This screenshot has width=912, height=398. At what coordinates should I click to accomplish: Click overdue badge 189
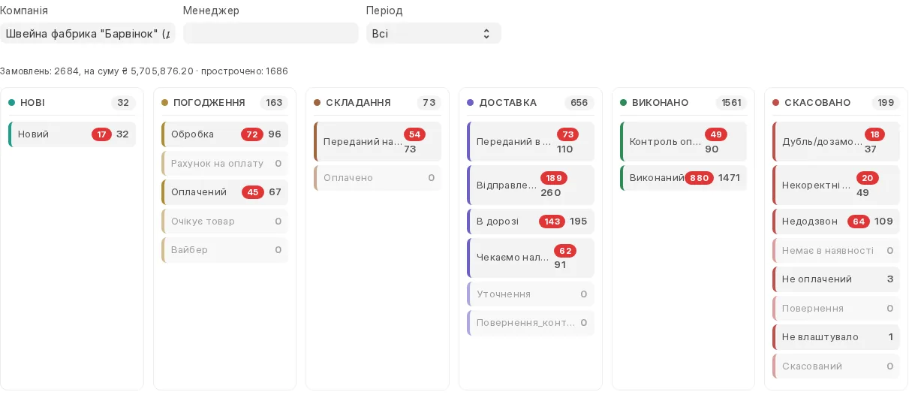(x=554, y=178)
